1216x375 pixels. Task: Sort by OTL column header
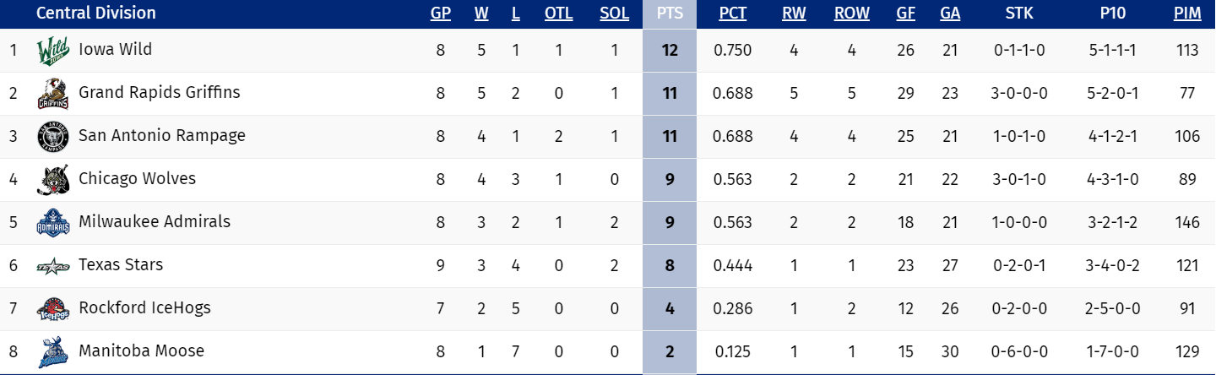click(558, 14)
